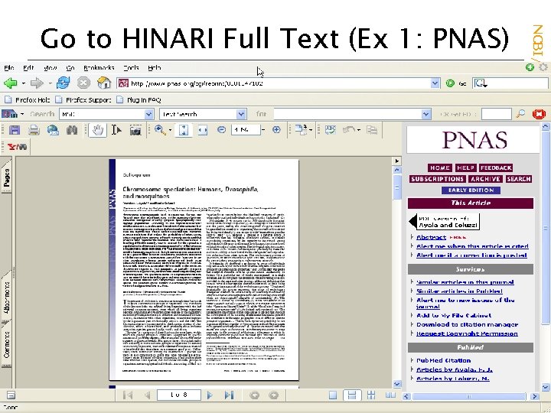Open Articles by Ayala link

pyautogui.click(x=455, y=369)
